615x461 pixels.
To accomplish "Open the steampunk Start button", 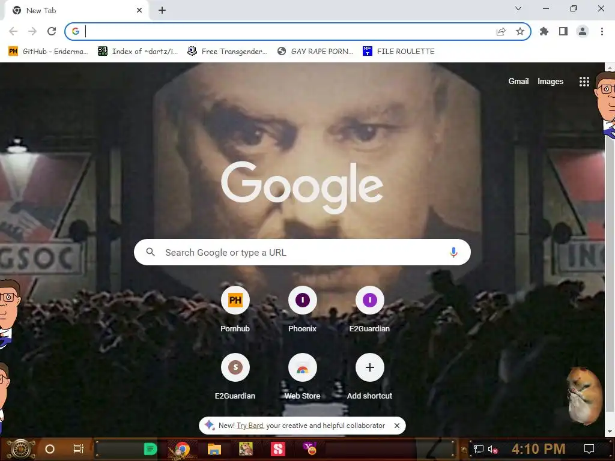I will point(20,449).
